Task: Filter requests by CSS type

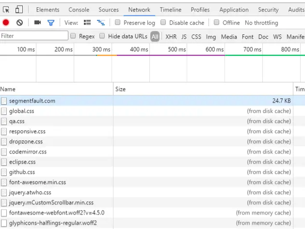Action: point(196,36)
